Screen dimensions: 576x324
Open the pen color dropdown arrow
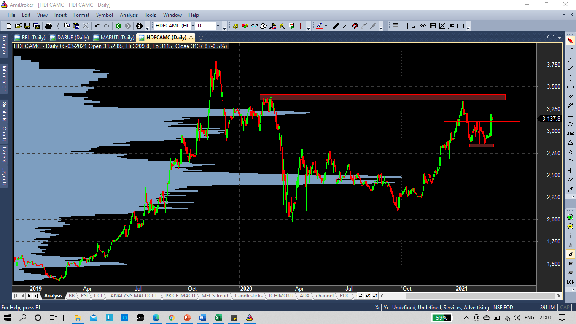326,26
